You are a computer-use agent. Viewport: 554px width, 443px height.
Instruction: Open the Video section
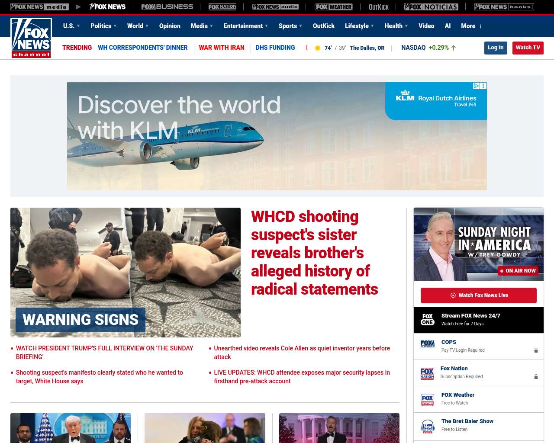(x=426, y=26)
